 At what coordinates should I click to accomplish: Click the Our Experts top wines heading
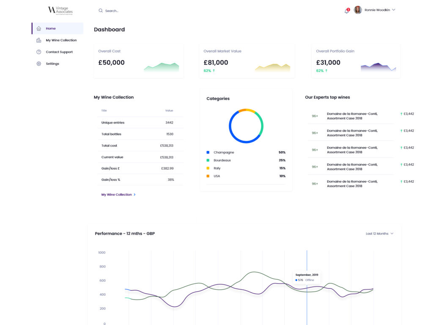tap(327, 97)
